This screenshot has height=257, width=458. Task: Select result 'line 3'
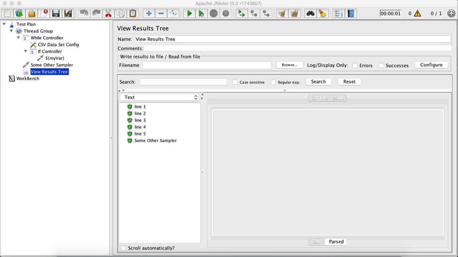[x=140, y=120]
